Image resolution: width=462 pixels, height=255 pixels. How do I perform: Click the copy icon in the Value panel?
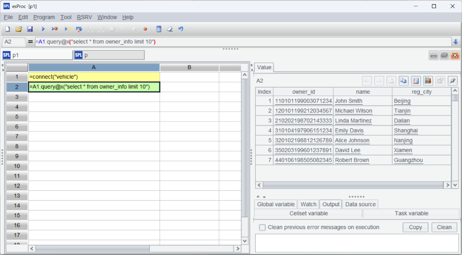(x=403, y=81)
